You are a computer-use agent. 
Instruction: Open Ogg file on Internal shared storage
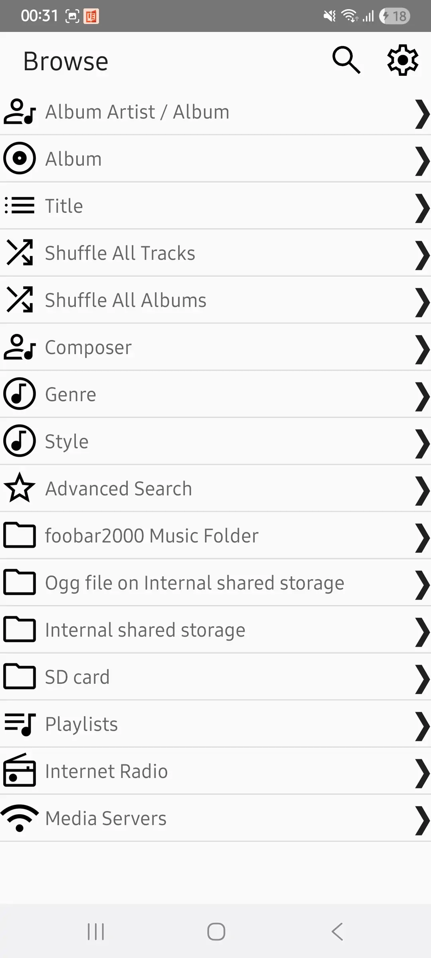(x=194, y=583)
